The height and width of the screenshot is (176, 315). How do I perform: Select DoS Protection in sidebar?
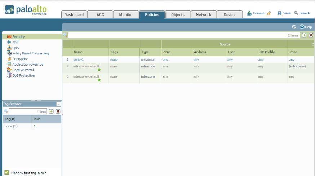coord(23,76)
